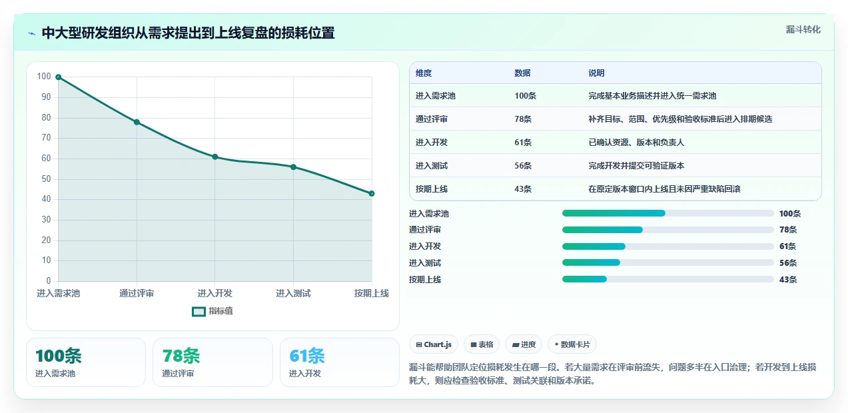Click the lightning icon before the title
The height and width of the screenshot is (413, 848).
(31, 33)
